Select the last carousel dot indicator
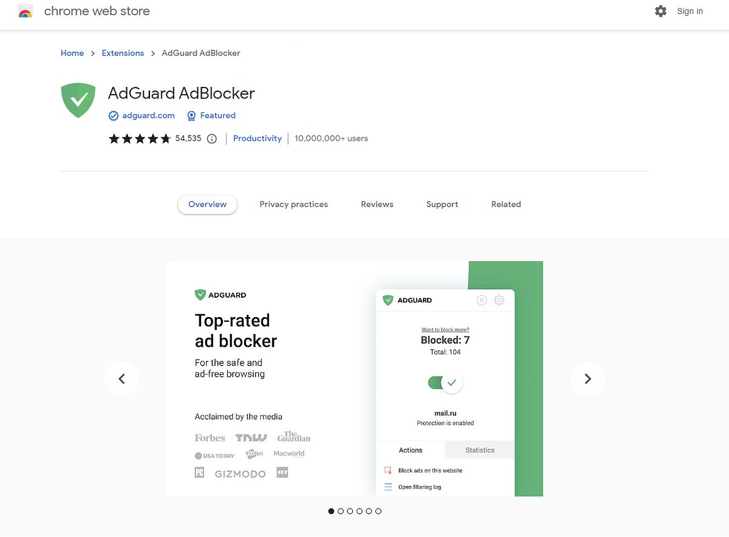The height and width of the screenshot is (537, 729). point(378,511)
